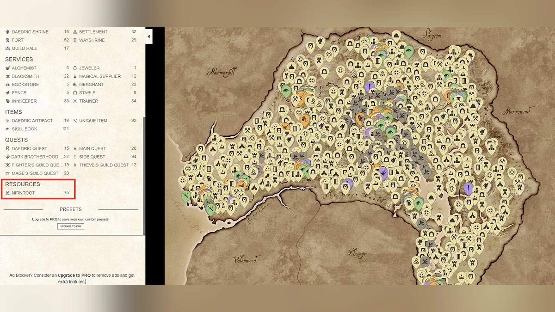
Task: Toggle the SERVICES section header
Action: [19, 59]
